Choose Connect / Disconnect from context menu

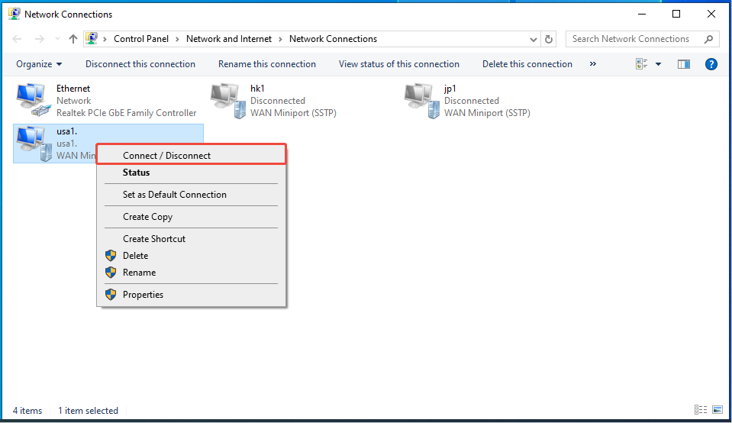[192, 156]
